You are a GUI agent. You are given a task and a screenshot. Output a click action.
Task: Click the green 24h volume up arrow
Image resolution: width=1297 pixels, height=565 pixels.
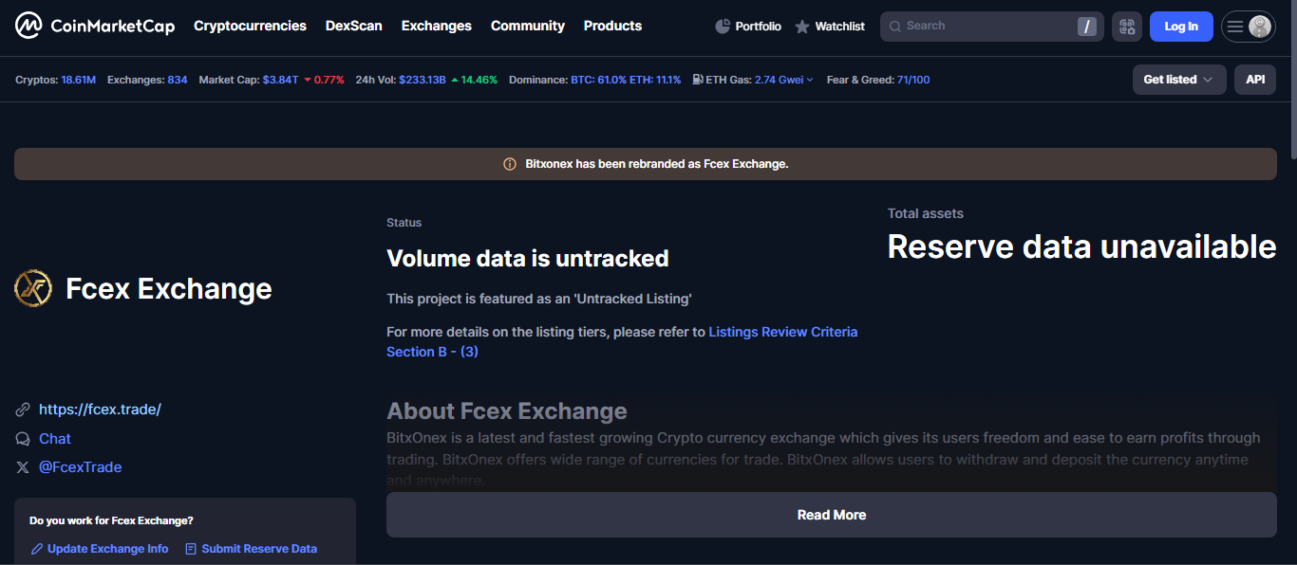coord(455,80)
